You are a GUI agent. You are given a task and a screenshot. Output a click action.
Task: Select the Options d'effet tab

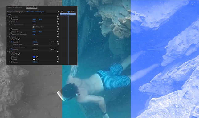point(30,7)
